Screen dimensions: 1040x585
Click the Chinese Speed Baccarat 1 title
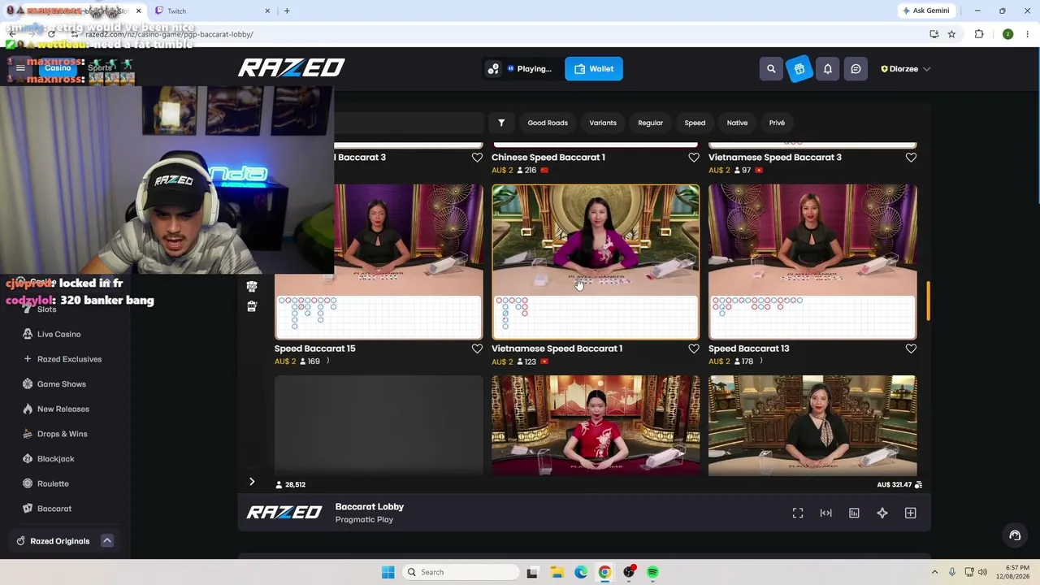pyautogui.click(x=548, y=158)
